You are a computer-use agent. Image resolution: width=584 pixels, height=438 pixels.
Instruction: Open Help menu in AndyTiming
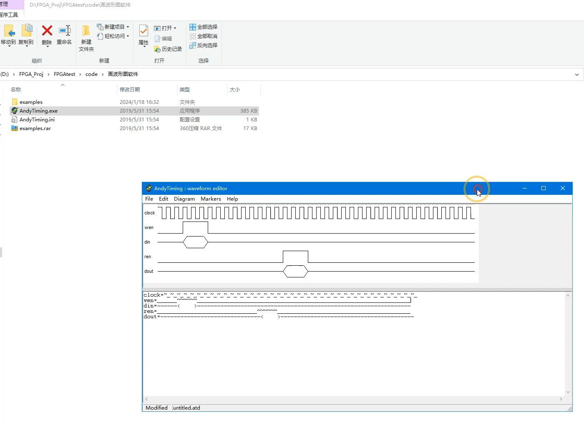click(232, 199)
